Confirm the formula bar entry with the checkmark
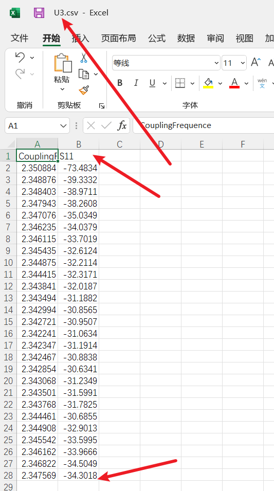 point(106,125)
